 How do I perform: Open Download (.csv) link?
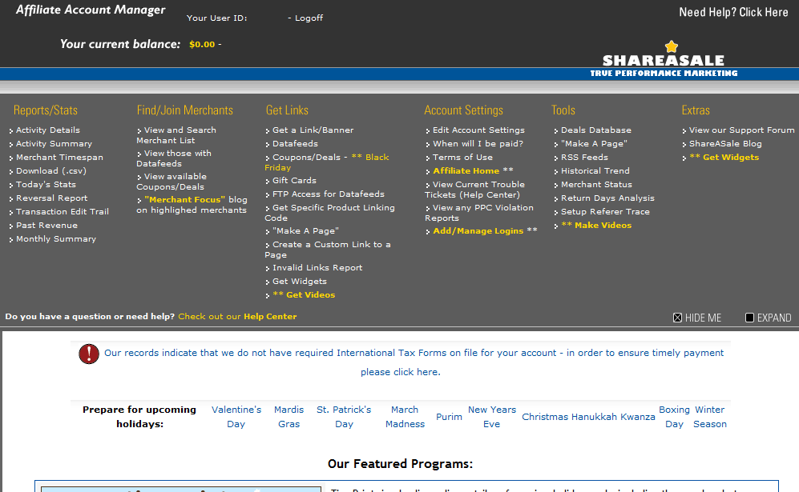click(51, 171)
